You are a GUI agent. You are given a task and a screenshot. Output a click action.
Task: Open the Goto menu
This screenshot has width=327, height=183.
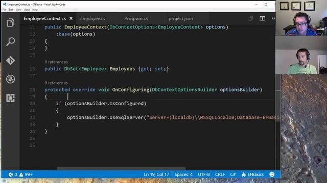[27, 10]
